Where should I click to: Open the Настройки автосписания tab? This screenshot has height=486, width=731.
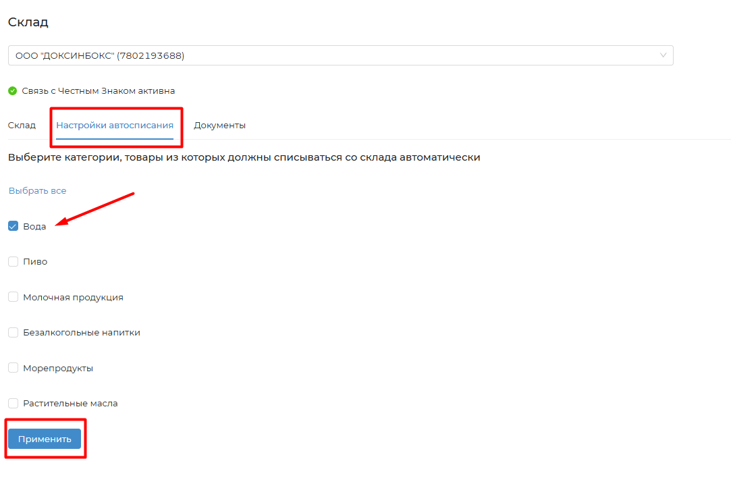115,126
